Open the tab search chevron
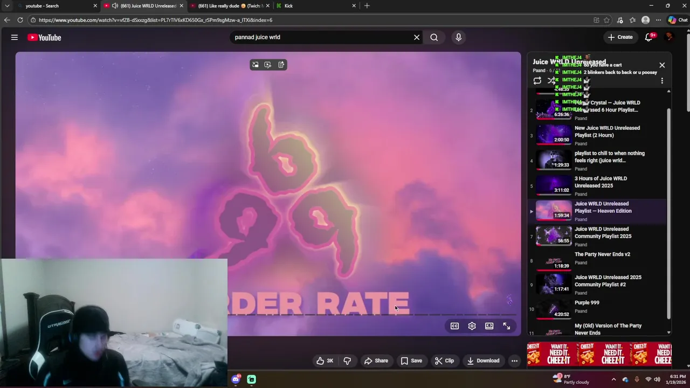 (x=6, y=6)
